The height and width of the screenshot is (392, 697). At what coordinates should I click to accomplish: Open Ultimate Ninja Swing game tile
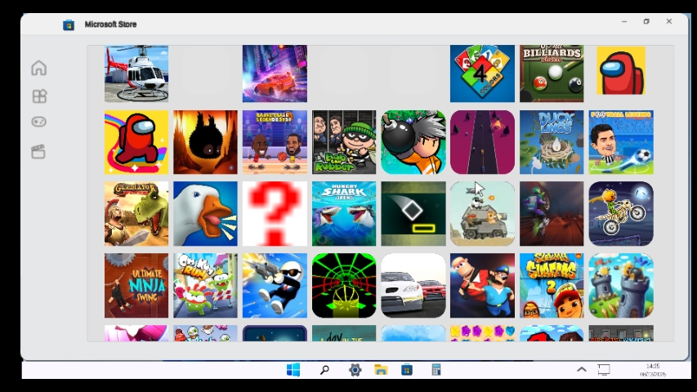pyautogui.click(x=136, y=285)
